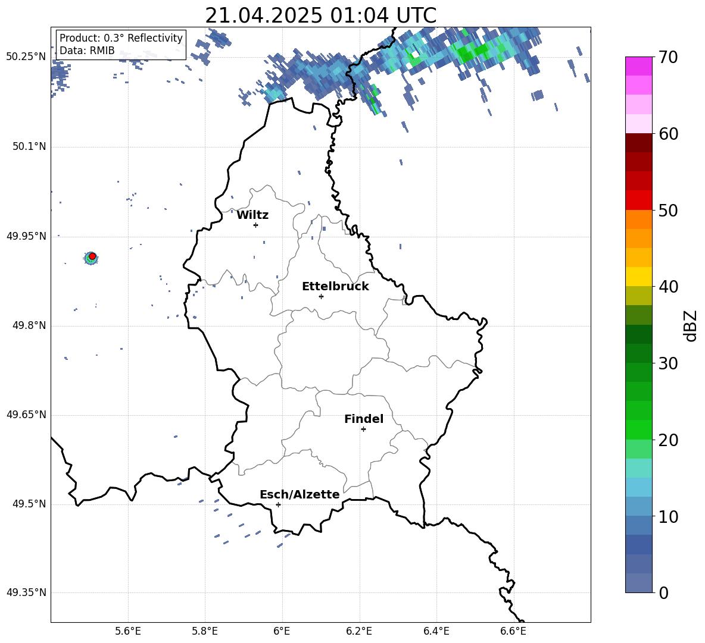Screen dimensions: 705x643
Task: Click the 5.8°E longitude label
Action: point(205,631)
